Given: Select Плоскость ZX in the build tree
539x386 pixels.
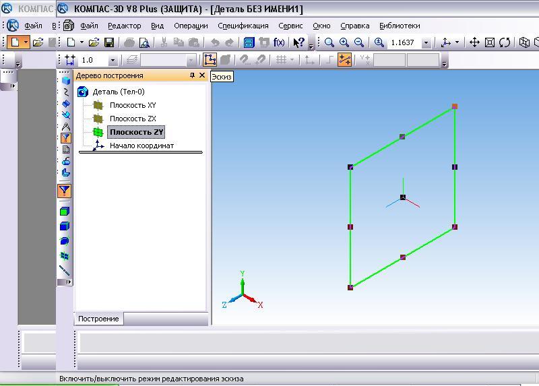Looking at the screenshot, I should pyautogui.click(x=133, y=119).
